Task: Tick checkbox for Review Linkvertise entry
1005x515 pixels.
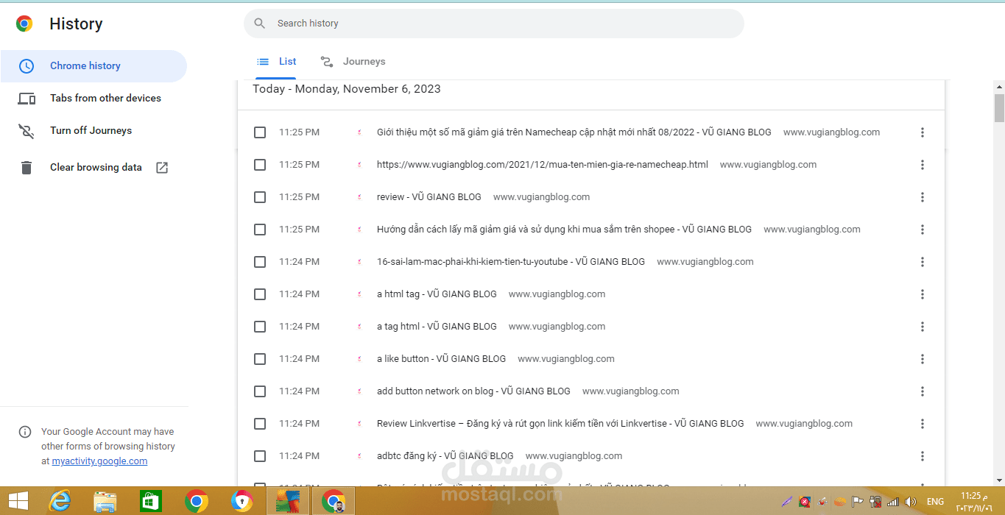Action: click(x=260, y=424)
